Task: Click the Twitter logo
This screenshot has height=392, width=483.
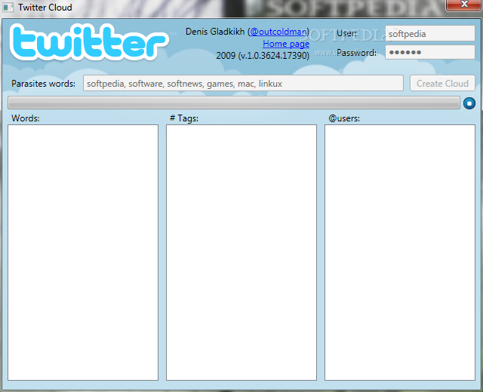Action: [89, 42]
